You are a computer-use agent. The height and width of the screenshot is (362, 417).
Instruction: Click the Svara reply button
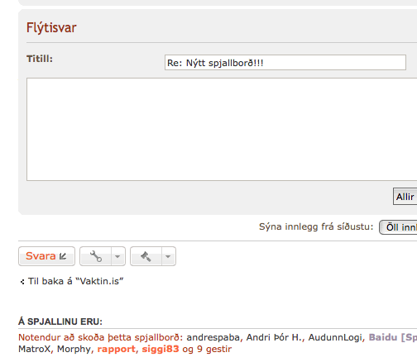tap(46, 256)
